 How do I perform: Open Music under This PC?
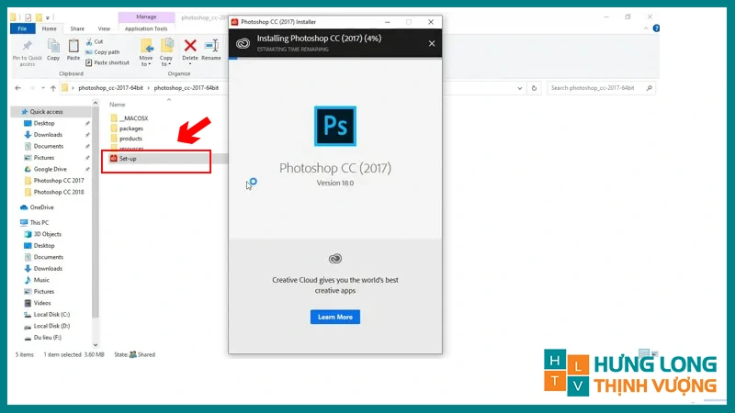41,280
